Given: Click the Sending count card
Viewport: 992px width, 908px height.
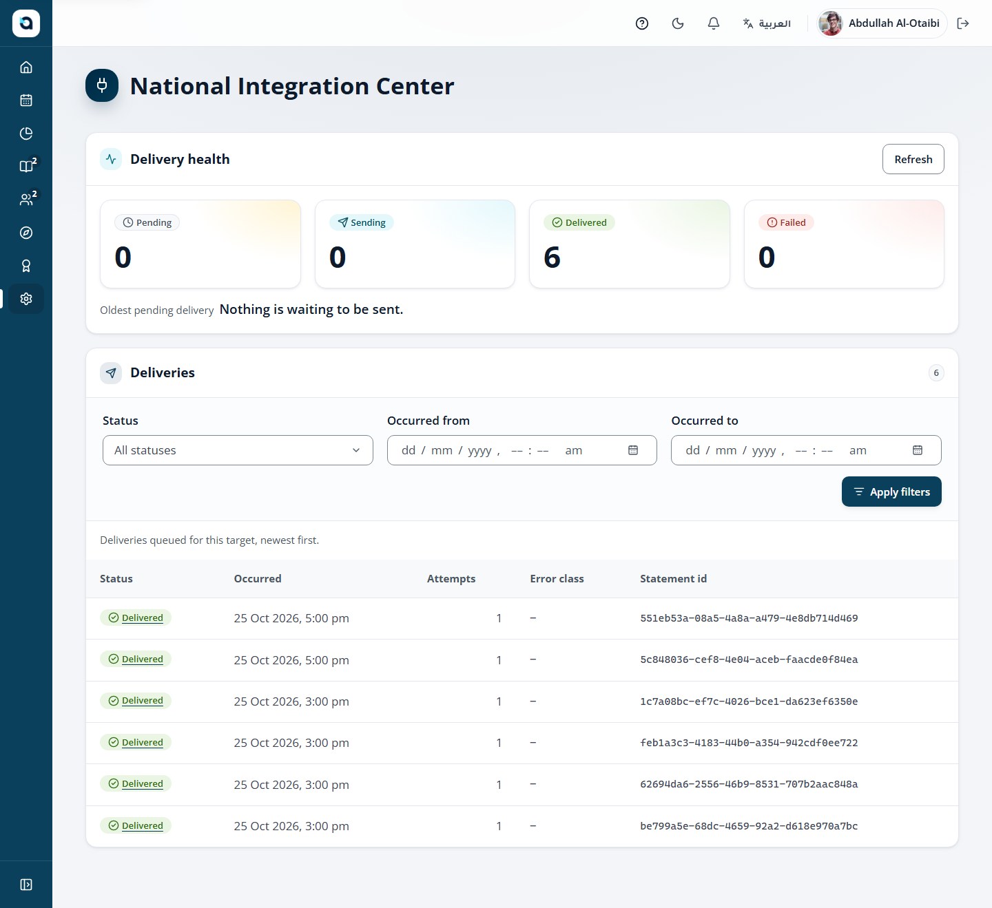Looking at the screenshot, I should tap(415, 244).
